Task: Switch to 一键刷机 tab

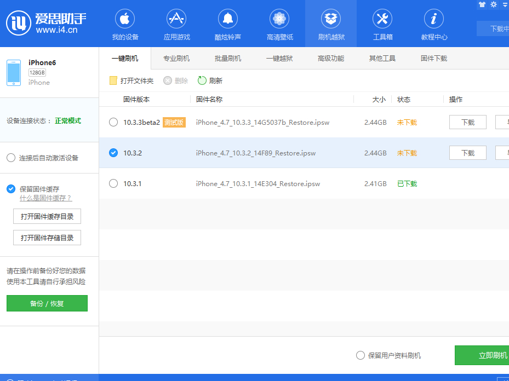Action: [125, 59]
